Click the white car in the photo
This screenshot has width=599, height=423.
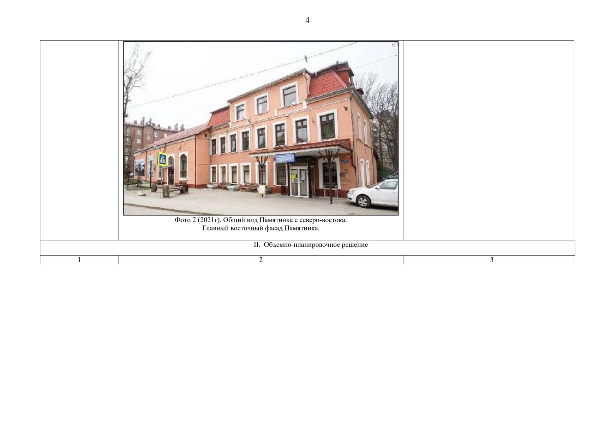373,193
